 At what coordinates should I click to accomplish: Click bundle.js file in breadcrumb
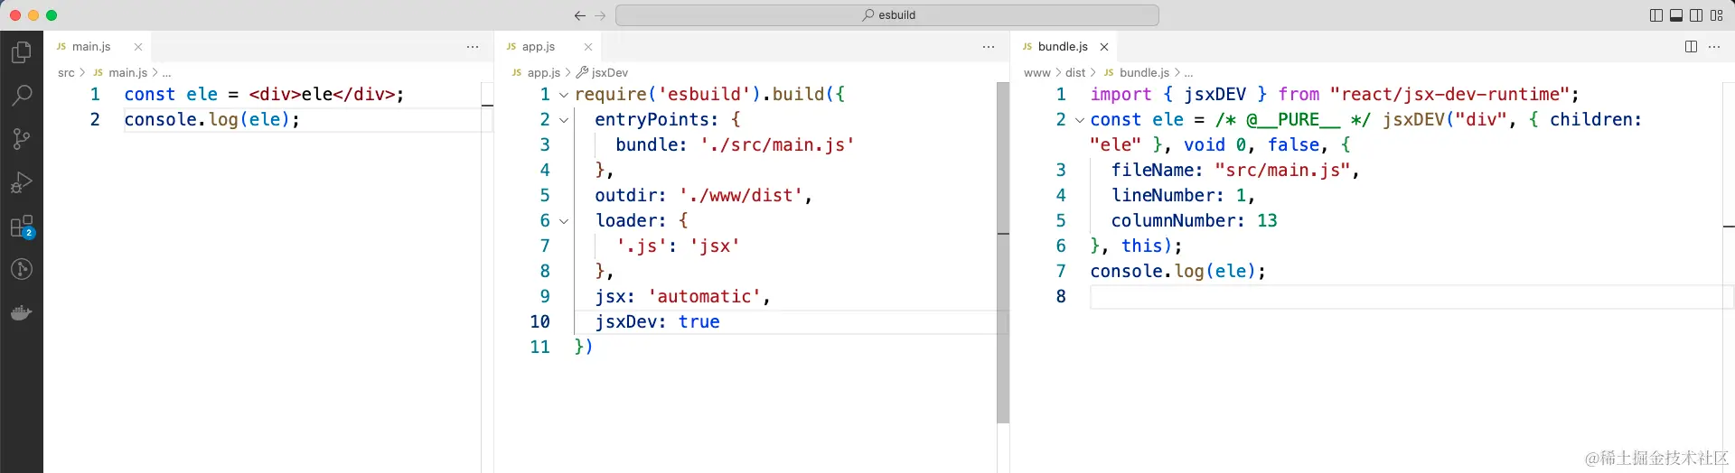coord(1144,73)
